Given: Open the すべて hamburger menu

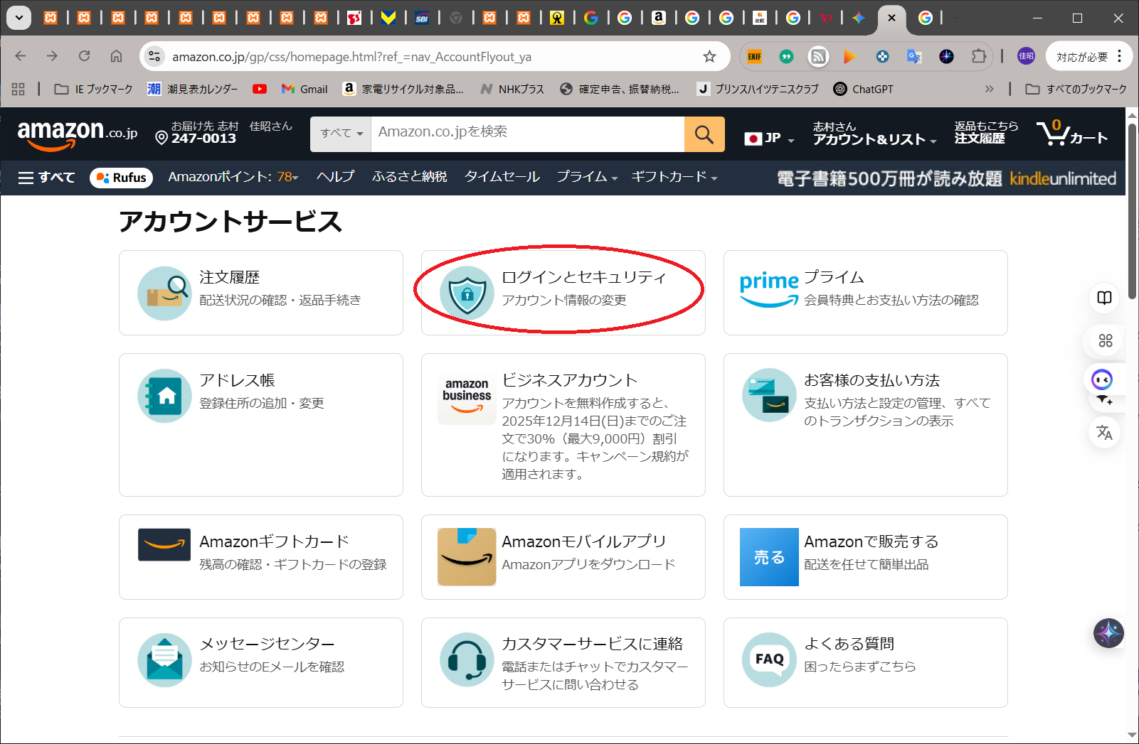Looking at the screenshot, I should (46, 178).
